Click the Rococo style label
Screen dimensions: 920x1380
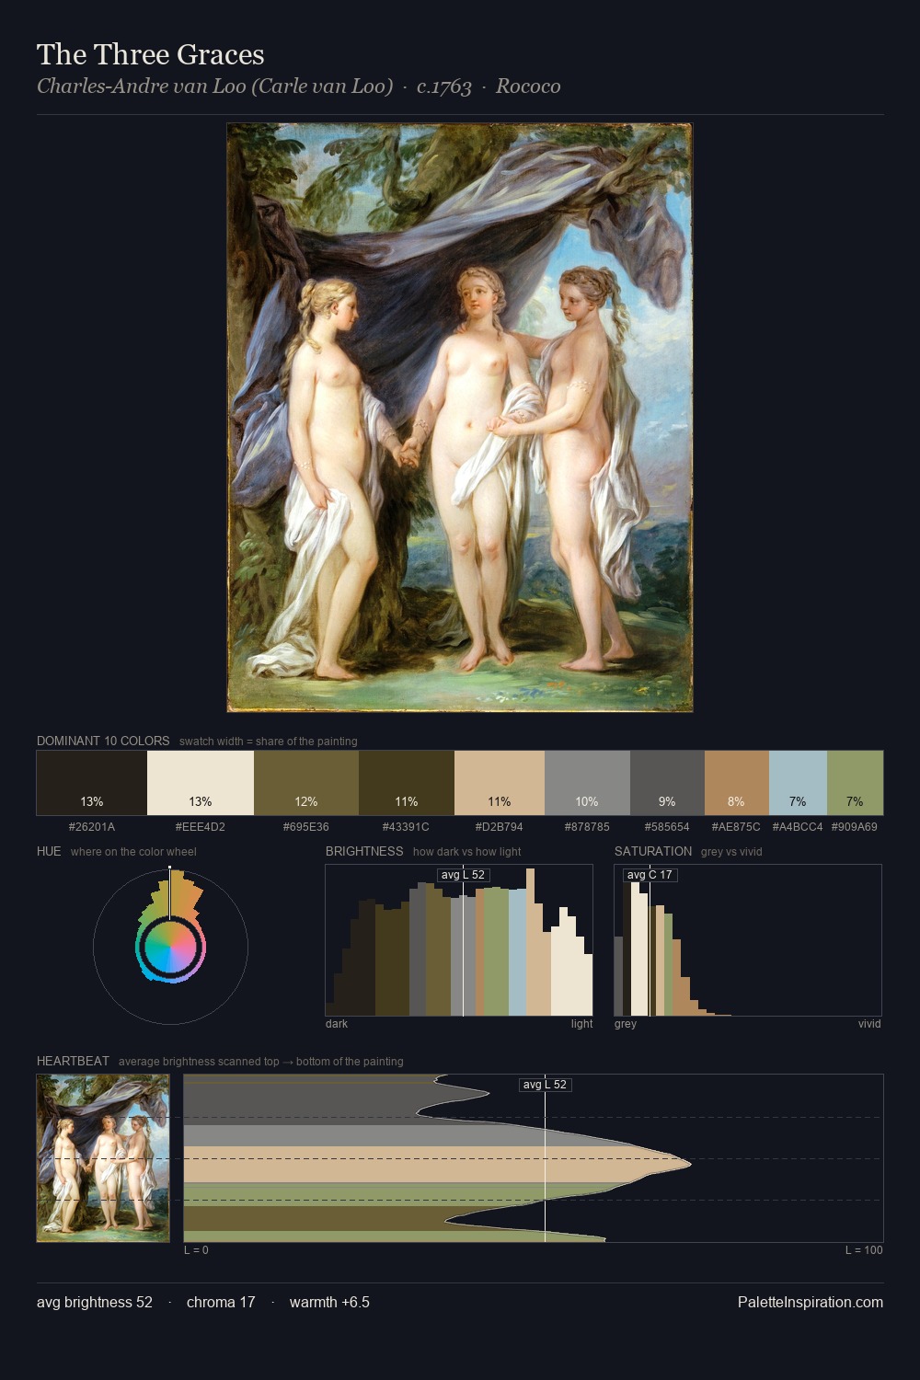pos(528,86)
